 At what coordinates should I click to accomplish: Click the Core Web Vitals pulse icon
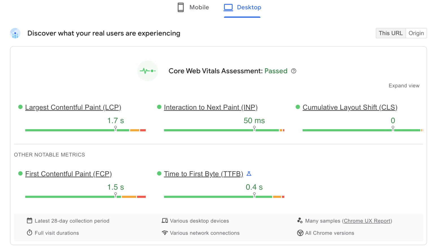pos(148,71)
